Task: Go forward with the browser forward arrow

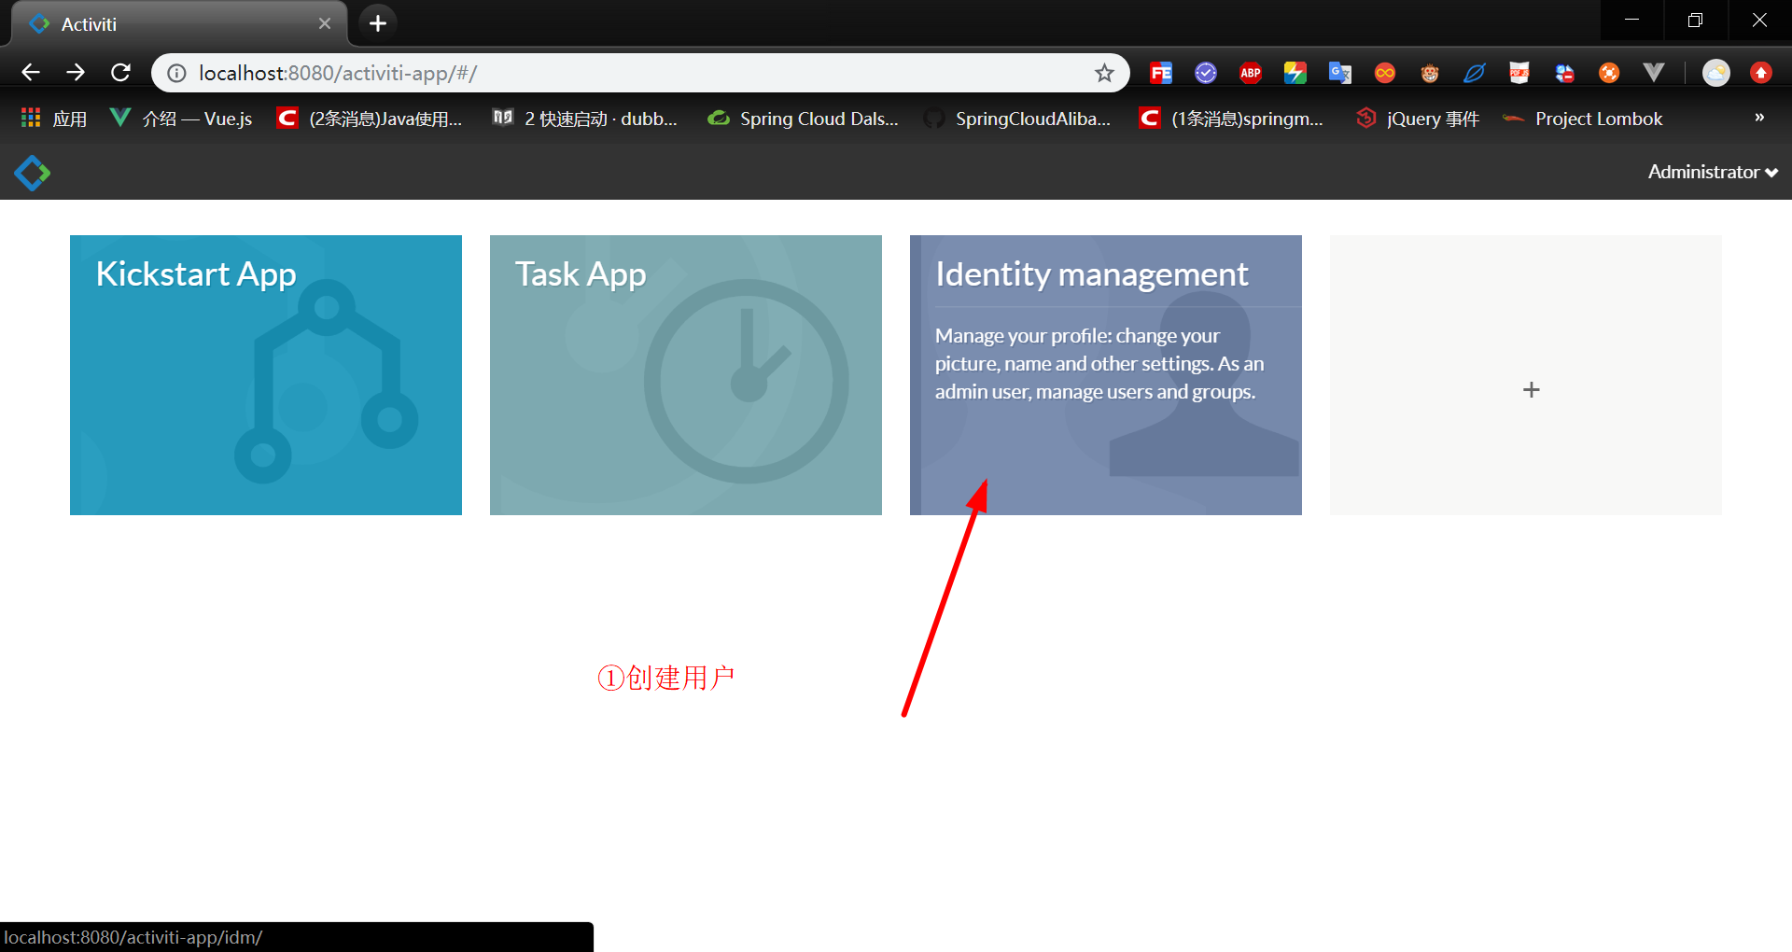Action: 76,73
